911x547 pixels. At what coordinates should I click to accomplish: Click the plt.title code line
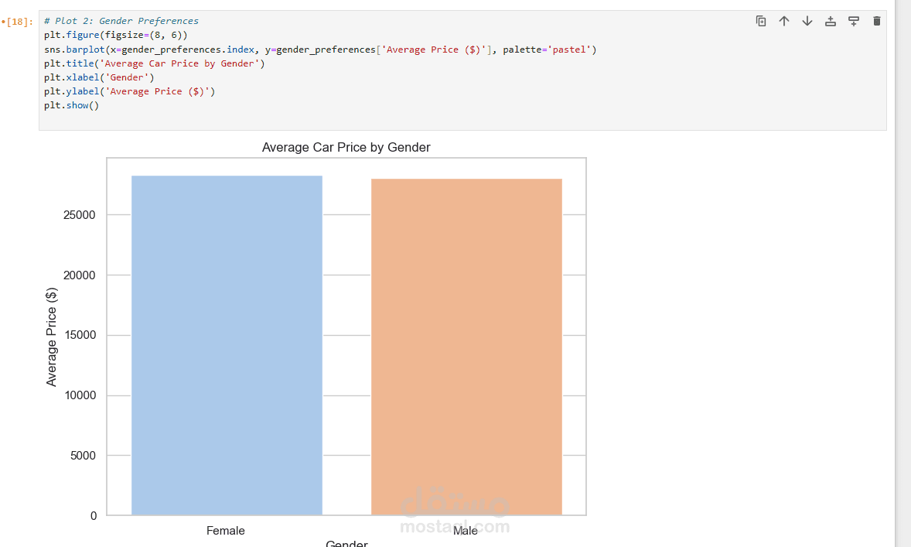coord(155,63)
